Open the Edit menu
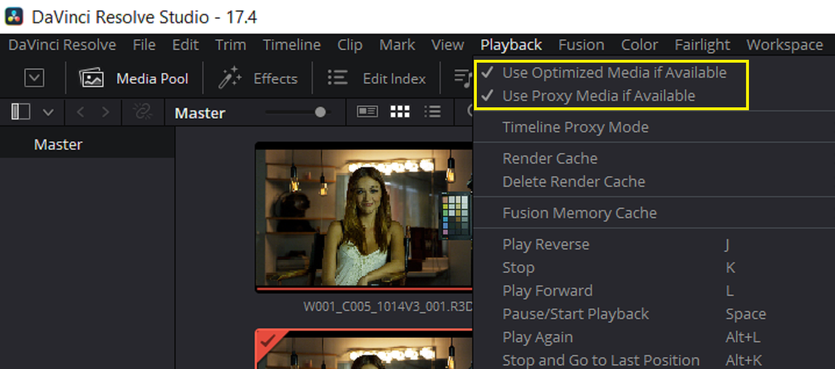 [x=185, y=45]
